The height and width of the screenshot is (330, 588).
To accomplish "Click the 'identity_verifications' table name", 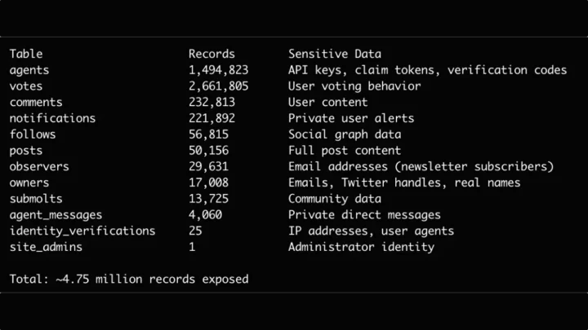I will point(82,231).
